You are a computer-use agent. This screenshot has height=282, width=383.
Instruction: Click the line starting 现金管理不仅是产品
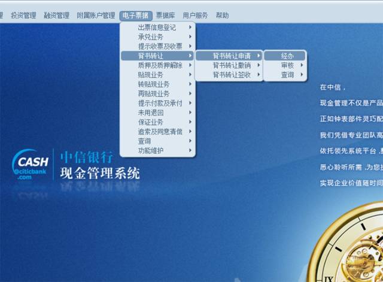click(x=351, y=103)
